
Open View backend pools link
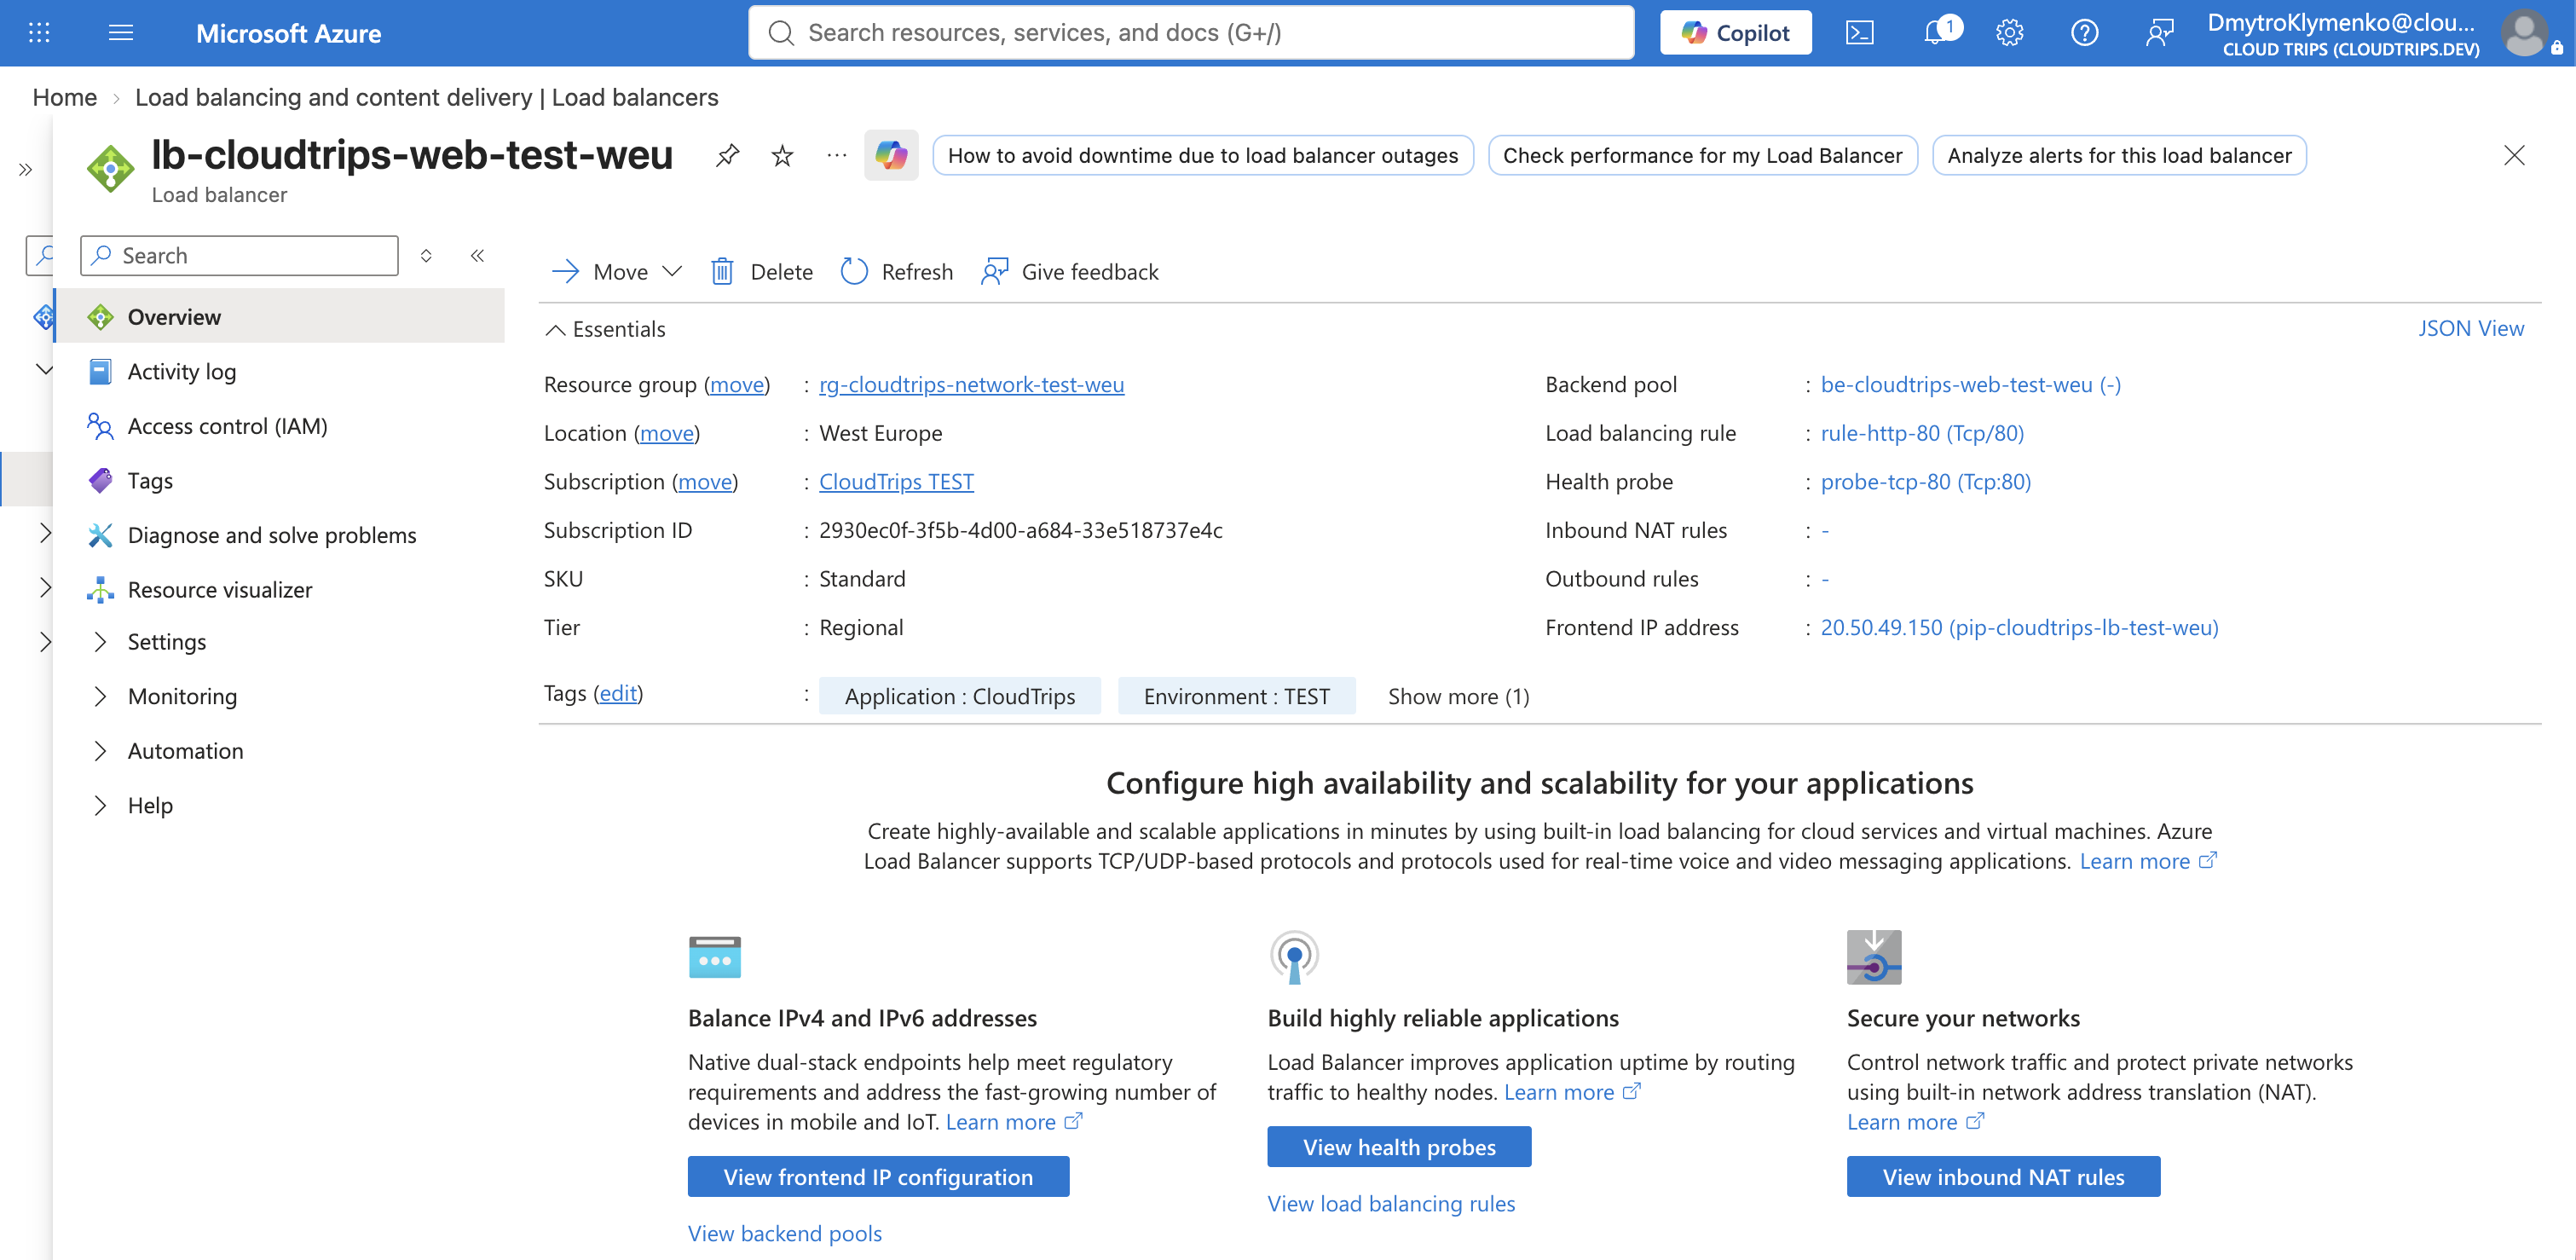tap(784, 1233)
